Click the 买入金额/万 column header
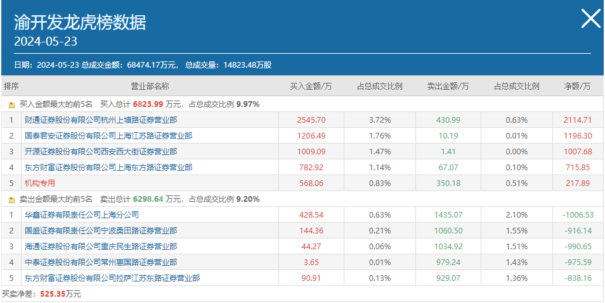 [311, 86]
